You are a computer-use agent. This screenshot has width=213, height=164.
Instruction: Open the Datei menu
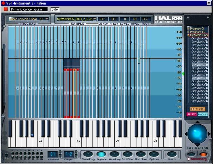[x=55, y=10]
